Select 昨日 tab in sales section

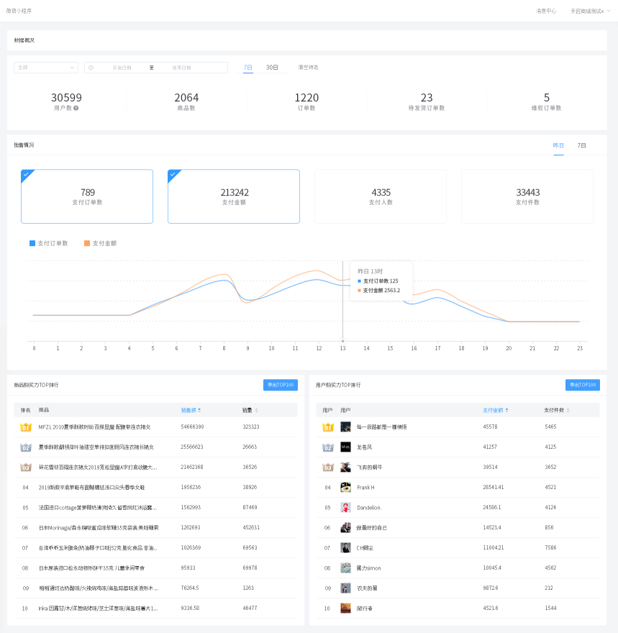pyautogui.click(x=558, y=145)
